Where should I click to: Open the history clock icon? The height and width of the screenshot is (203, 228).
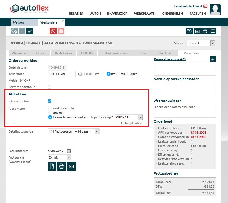190,31
